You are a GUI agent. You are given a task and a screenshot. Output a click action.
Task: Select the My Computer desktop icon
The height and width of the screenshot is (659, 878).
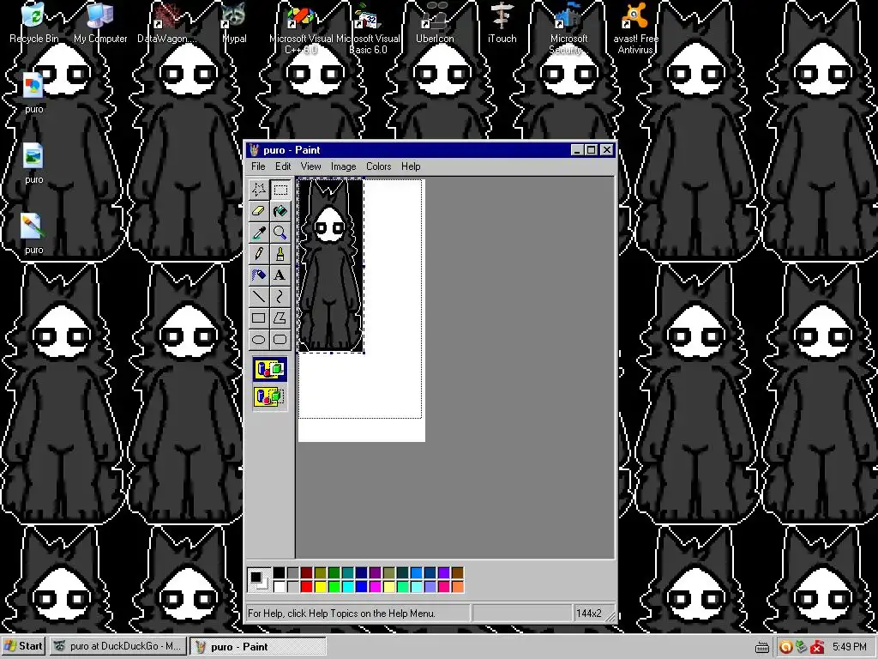pos(100,23)
